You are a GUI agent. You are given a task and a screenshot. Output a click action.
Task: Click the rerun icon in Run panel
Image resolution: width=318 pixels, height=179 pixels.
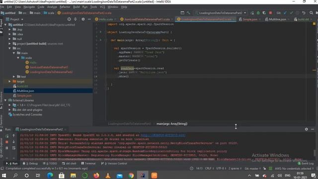pos(7,136)
